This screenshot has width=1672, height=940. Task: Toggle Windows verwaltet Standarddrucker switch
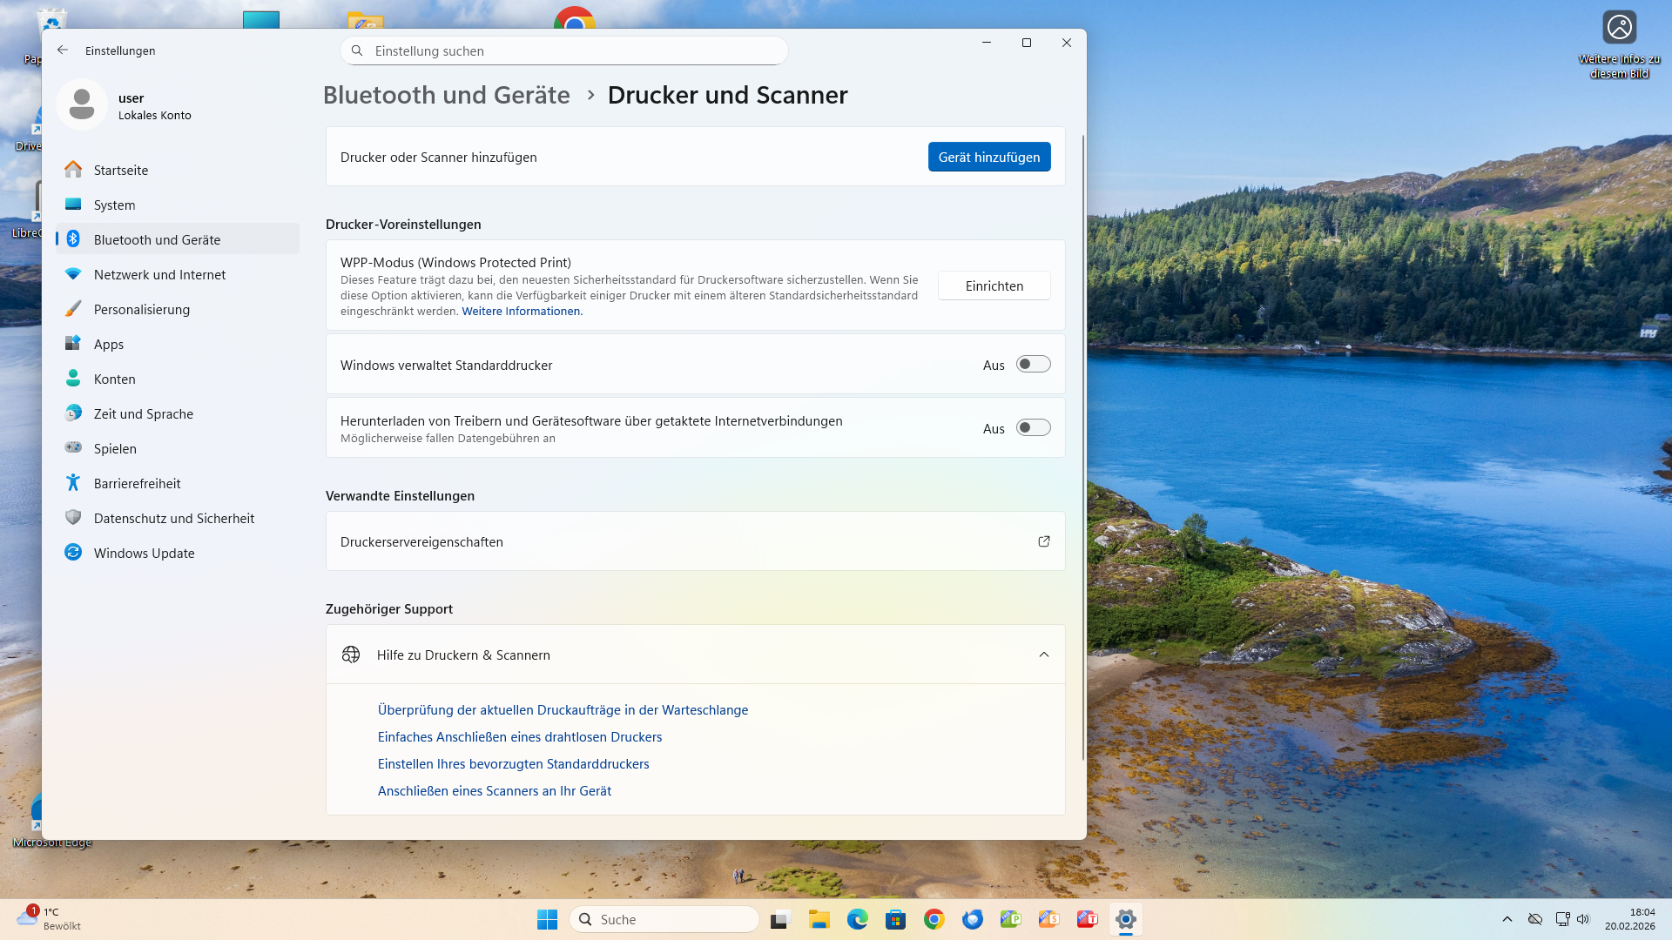(x=1033, y=365)
